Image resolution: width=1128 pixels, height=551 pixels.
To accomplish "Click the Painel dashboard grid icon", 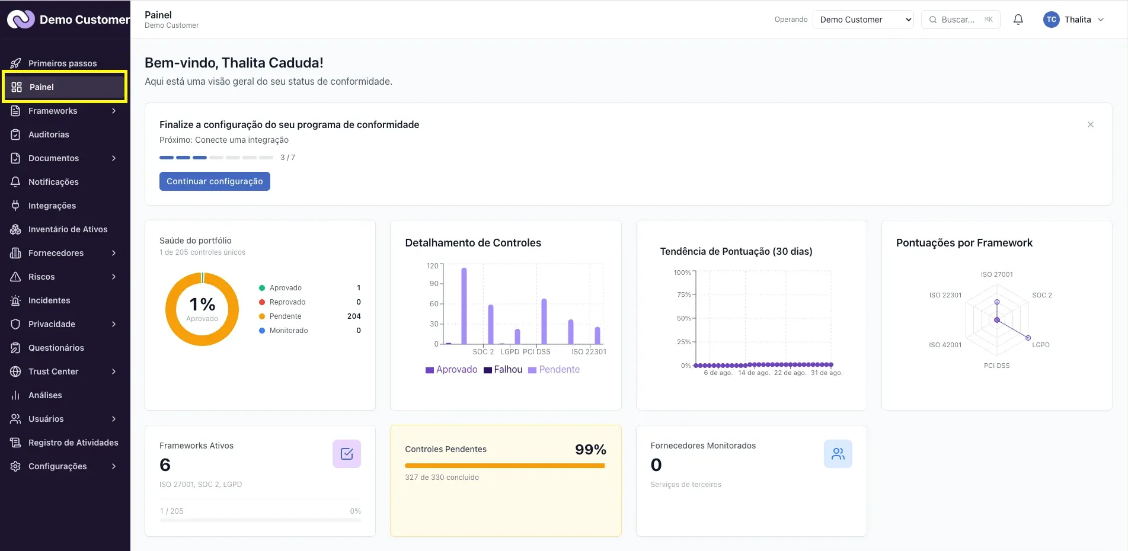I will tap(17, 87).
